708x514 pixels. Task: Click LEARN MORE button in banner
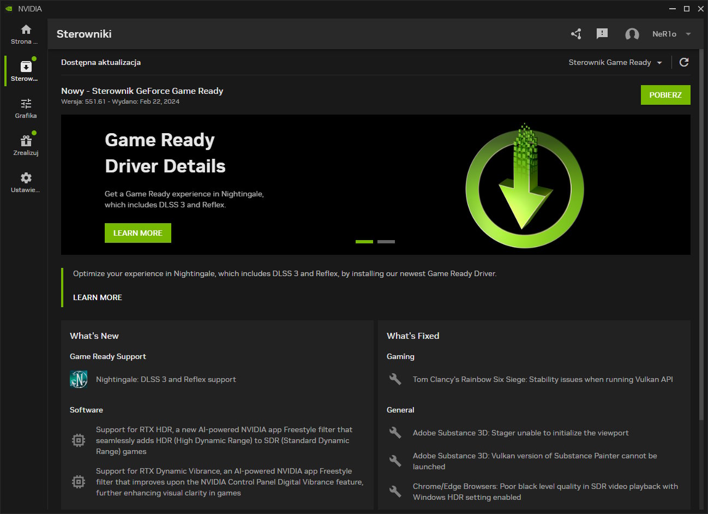tap(138, 233)
